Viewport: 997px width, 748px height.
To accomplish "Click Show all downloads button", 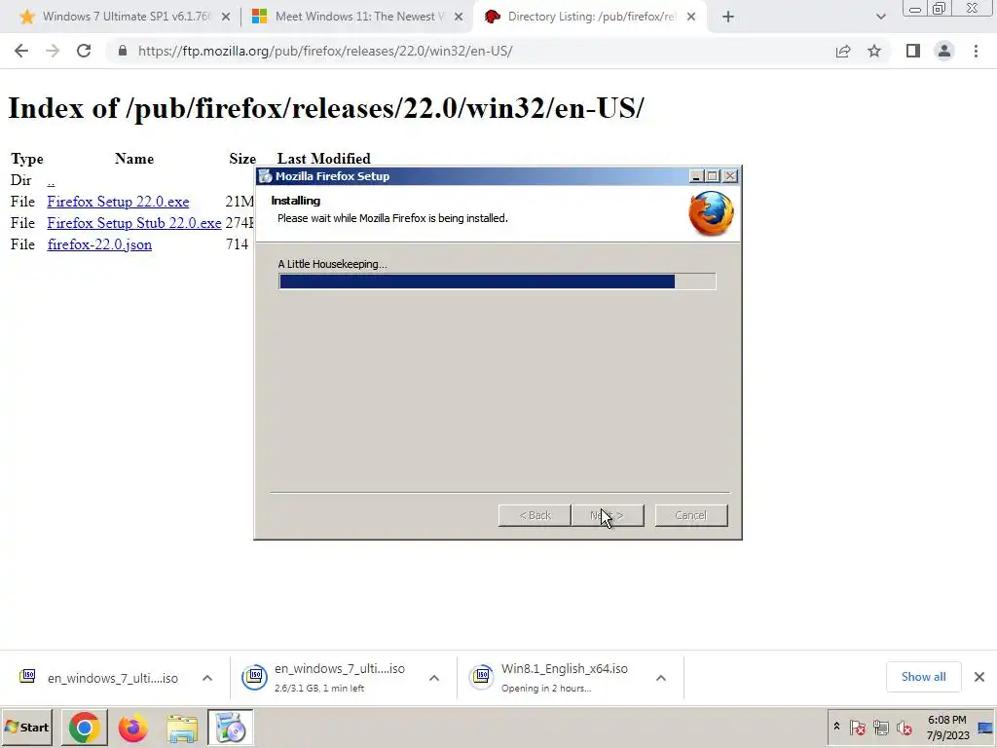I will (x=923, y=677).
